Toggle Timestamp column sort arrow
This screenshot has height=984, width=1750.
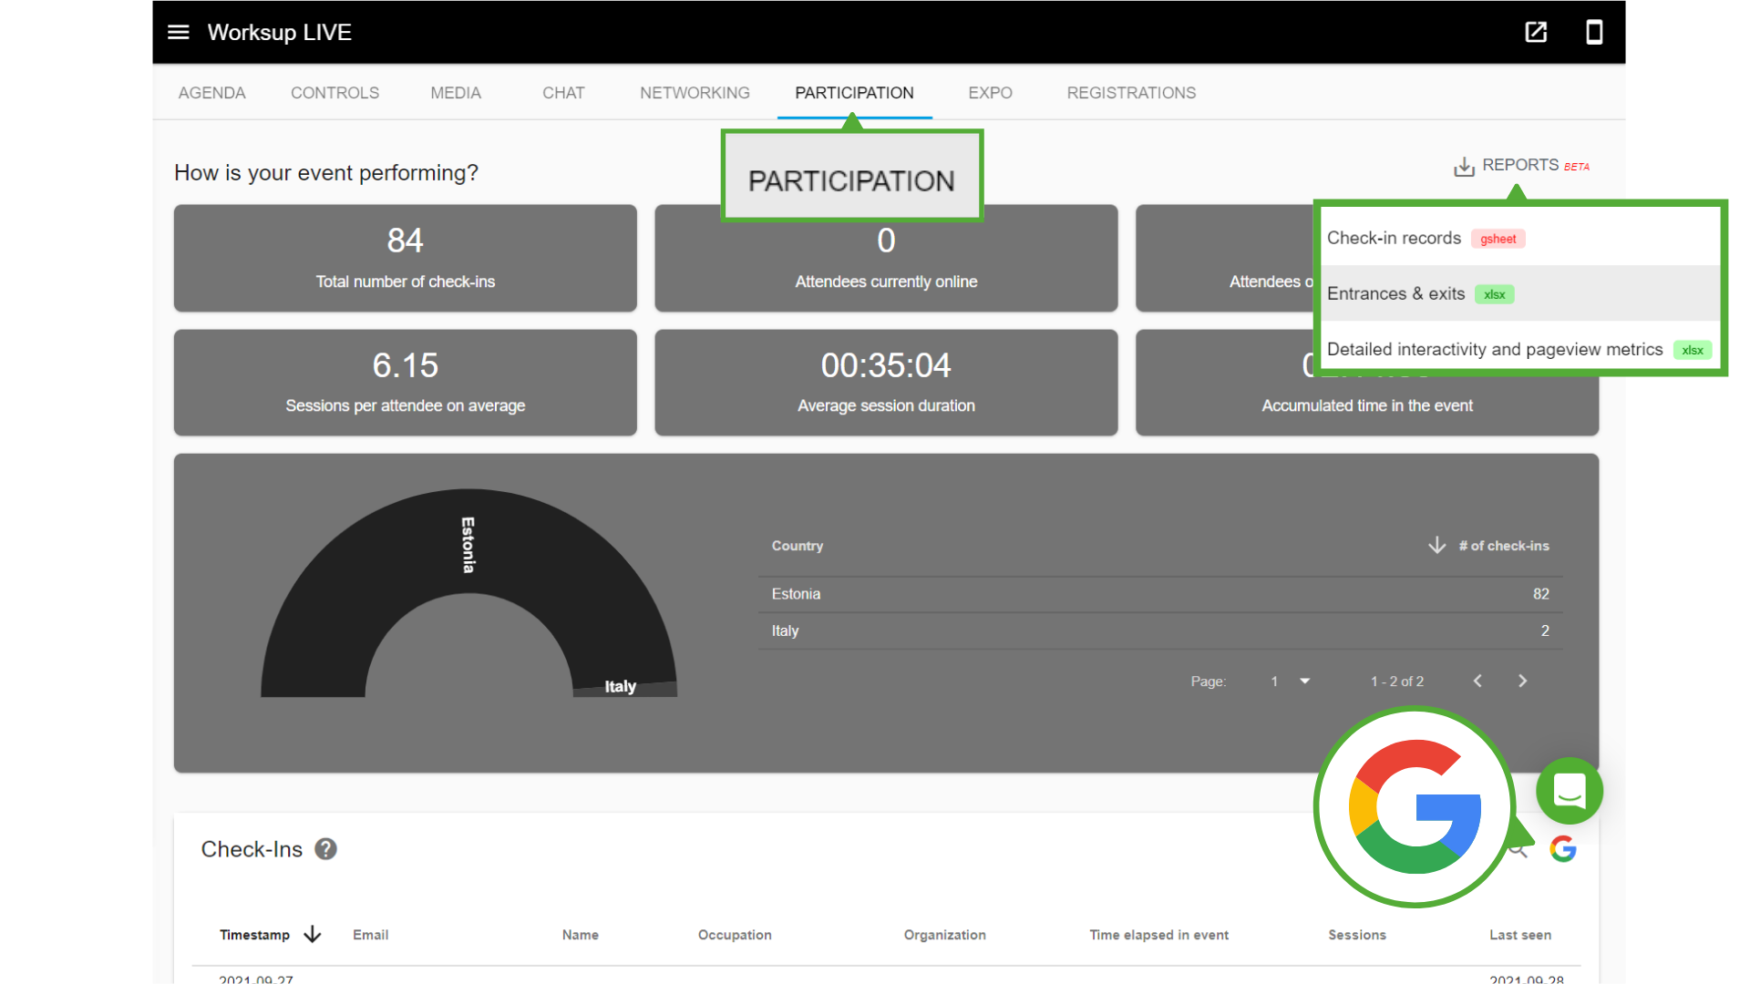click(x=313, y=935)
